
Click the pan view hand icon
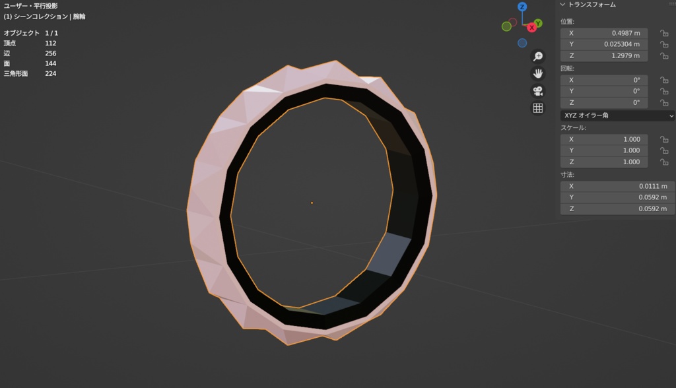coord(538,74)
